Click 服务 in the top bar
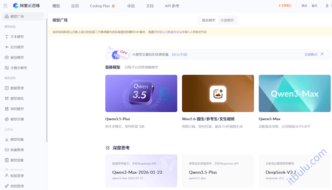The height and width of the screenshot is (190, 332). [315, 6]
